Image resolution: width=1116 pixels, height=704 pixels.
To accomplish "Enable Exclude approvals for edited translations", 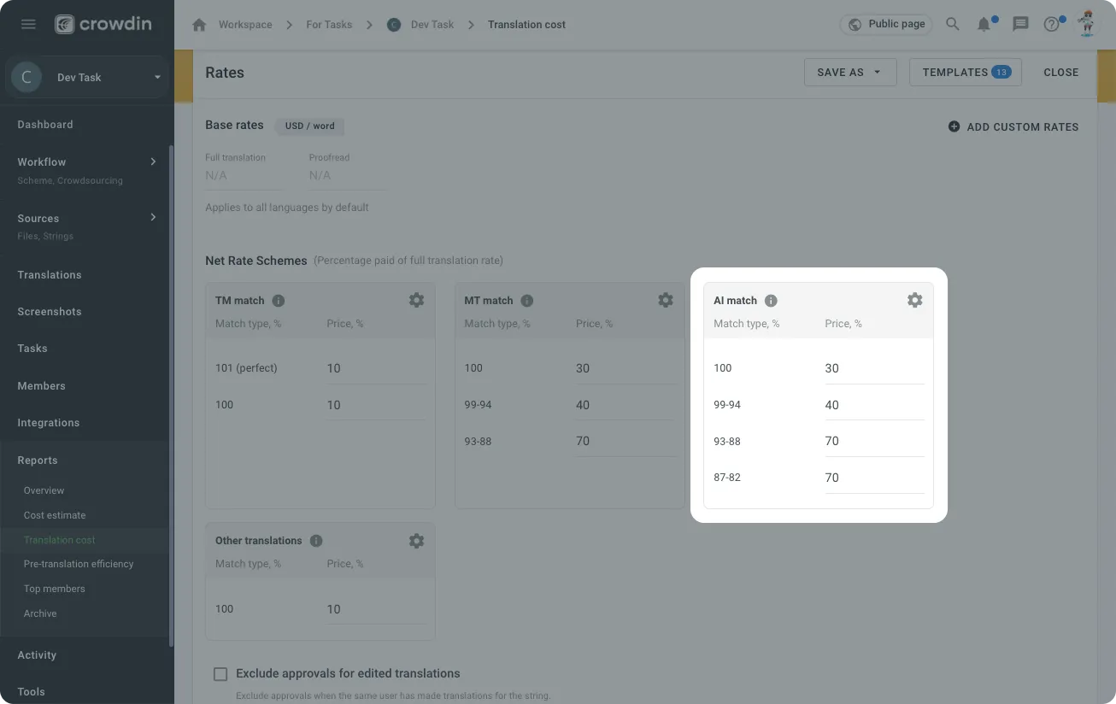I will [220, 674].
